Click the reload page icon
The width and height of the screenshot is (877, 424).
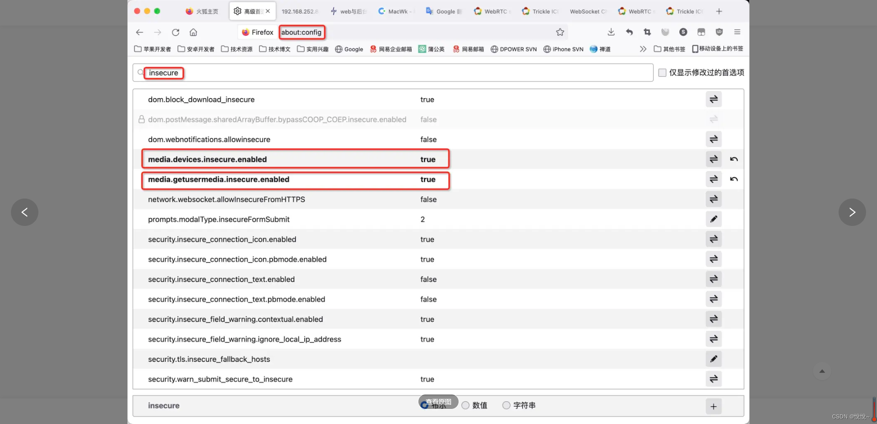point(175,32)
